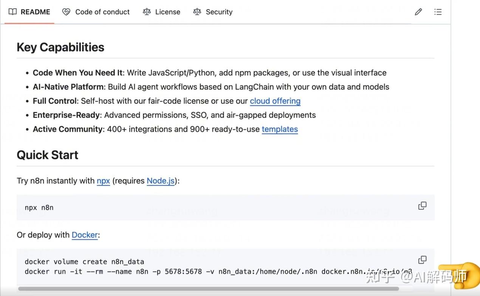Copy the npx n8n code snippet

click(422, 205)
